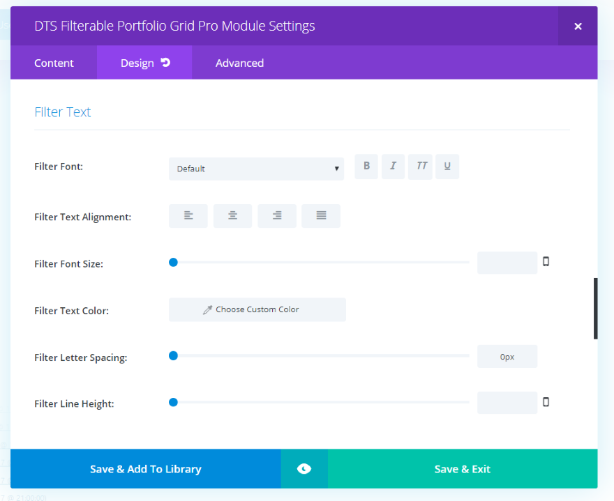The width and height of the screenshot is (614, 501).
Task: Choose a custom filter text color
Action: pos(257,310)
